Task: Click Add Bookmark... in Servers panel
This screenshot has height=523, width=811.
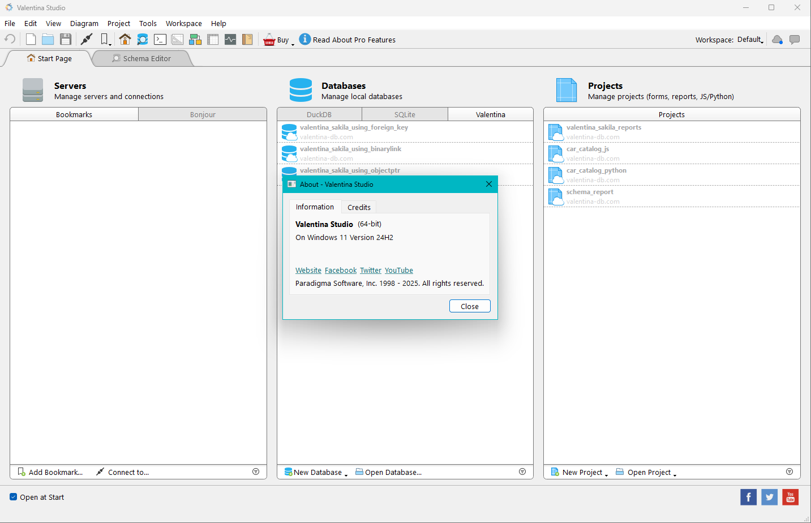Action: click(x=50, y=472)
